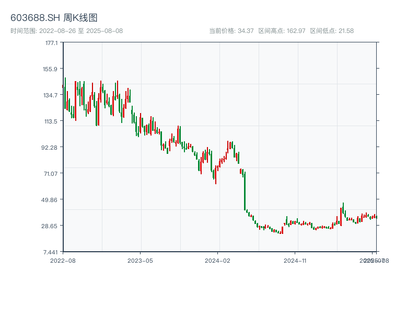The height and width of the screenshot is (314, 418).
Task: Click the 2024-11 x-axis date label
Action: click(x=295, y=260)
